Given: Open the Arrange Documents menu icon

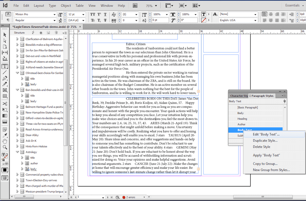Looking at the screenshot, I should (196, 5).
